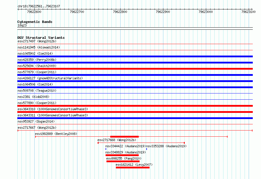261x179 pixels.
Task: Select esv3643310 (1000GenomesConsortiumPhase3) label
Action: point(53,109)
